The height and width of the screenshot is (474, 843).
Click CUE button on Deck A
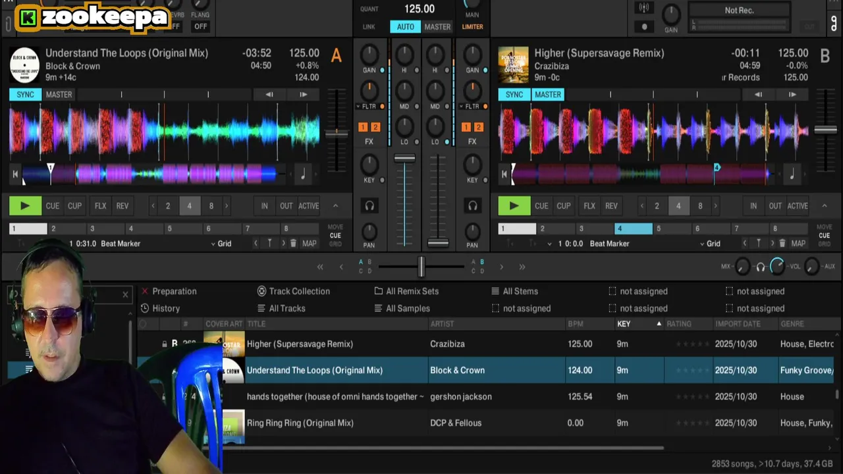pyautogui.click(x=53, y=206)
